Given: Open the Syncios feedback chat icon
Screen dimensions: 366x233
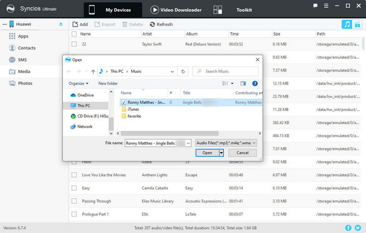Looking at the screenshot, I should pyautogui.click(x=315, y=6).
